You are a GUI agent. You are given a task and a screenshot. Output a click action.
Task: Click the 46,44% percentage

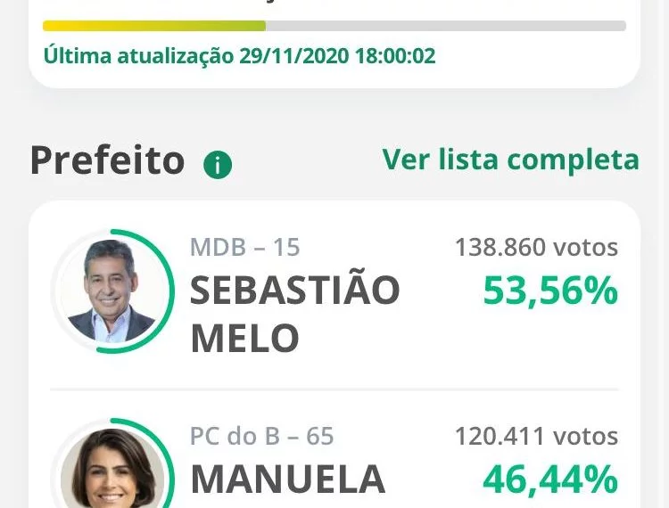[x=551, y=479]
